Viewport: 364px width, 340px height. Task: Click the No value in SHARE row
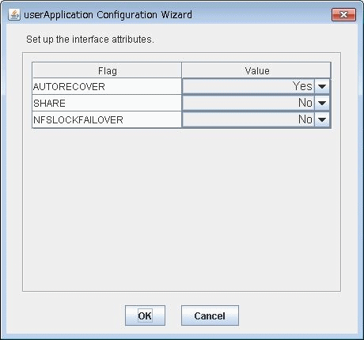(248, 103)
